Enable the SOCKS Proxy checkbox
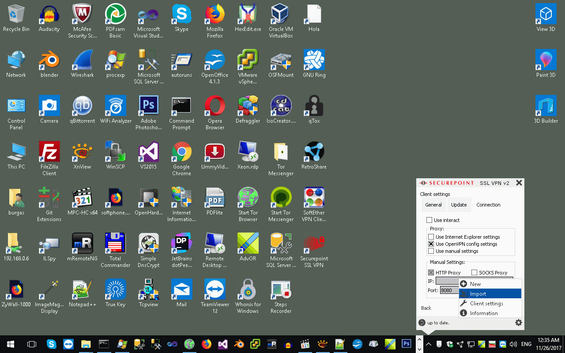The width and height of the screenshot is (565, 353). coord(475,273)
